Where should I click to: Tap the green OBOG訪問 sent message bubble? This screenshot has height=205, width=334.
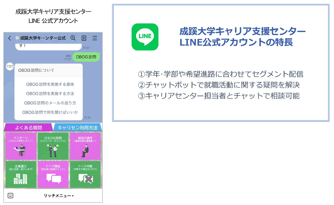(x=86, y=57)
